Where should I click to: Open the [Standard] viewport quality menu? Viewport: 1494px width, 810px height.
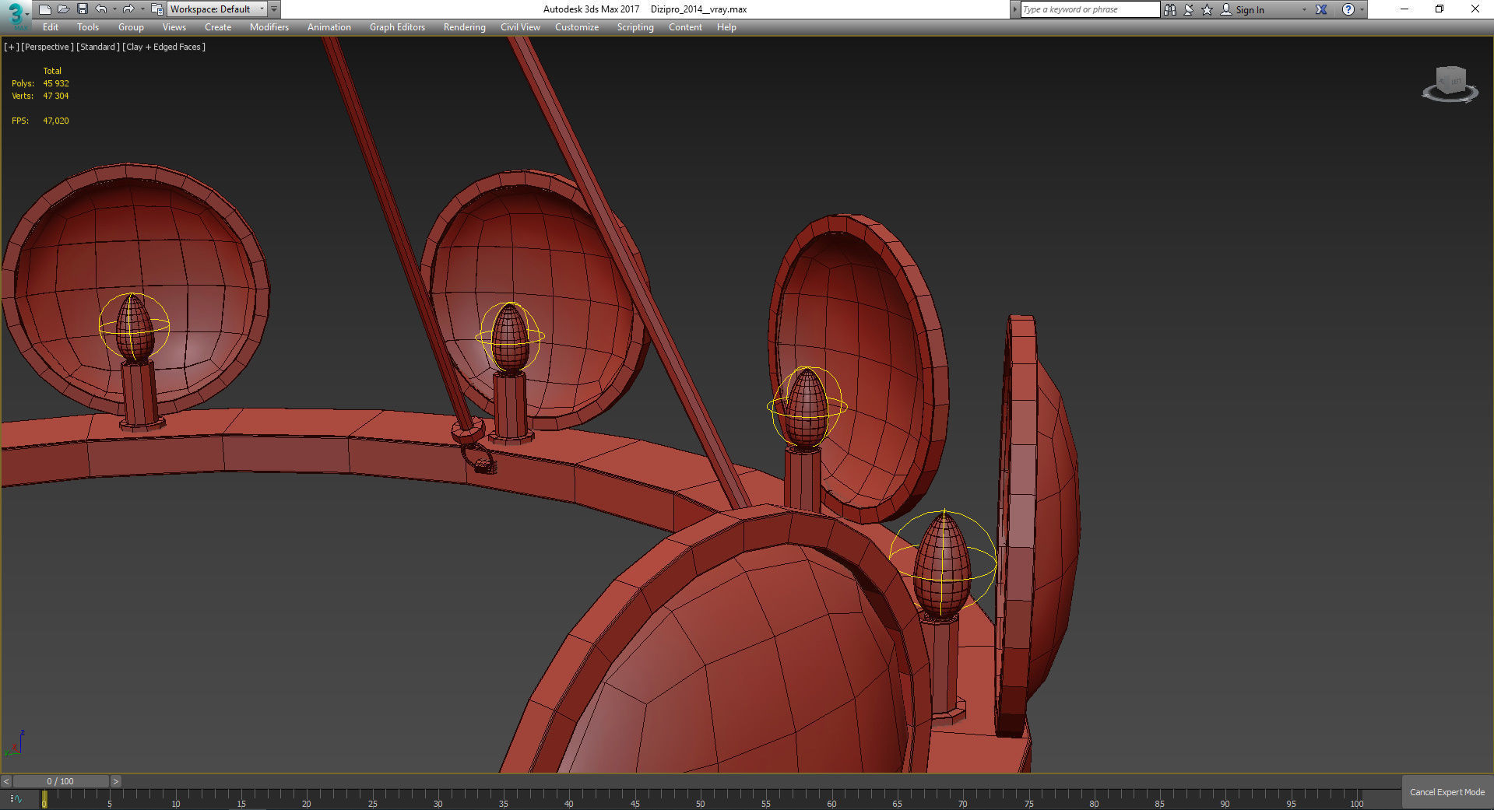click(x=98, y=47)
